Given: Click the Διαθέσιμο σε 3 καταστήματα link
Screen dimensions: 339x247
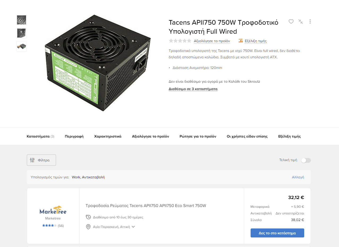Looking at the screenshot, I should click(x=193, y=89).
